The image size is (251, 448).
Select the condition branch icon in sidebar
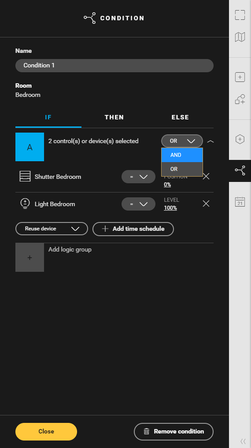pyautogui.click(x=240, y=170)
